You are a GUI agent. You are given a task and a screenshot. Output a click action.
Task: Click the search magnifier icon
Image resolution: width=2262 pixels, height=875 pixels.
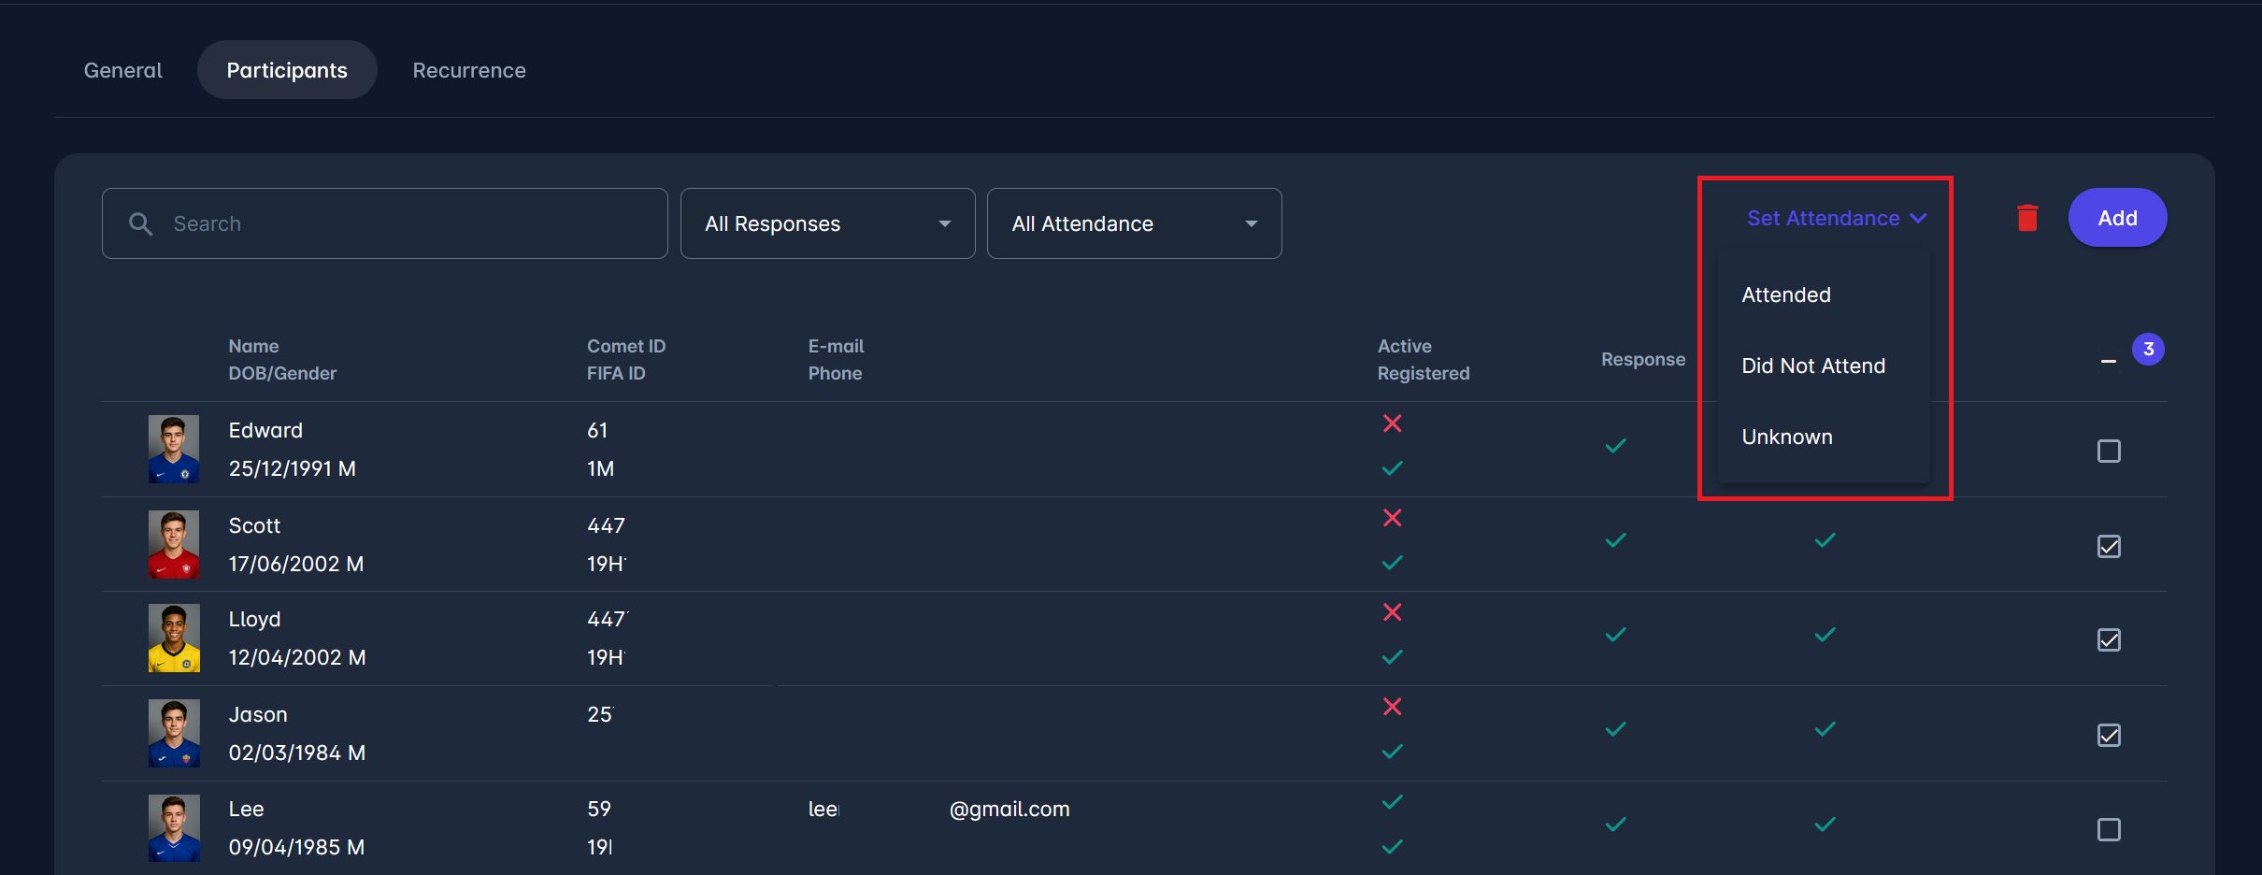[141, 224]
